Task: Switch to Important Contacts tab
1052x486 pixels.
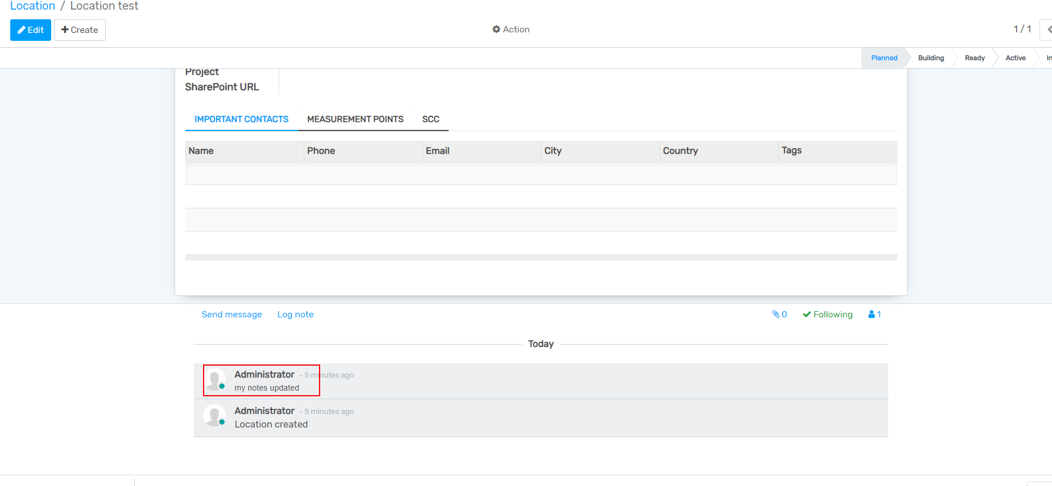Action: (241, 119)
